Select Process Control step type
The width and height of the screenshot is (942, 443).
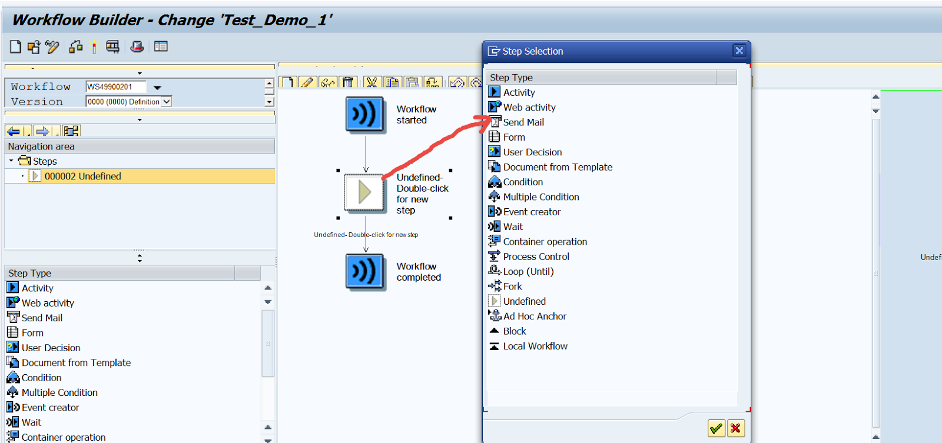coord(536,257)
